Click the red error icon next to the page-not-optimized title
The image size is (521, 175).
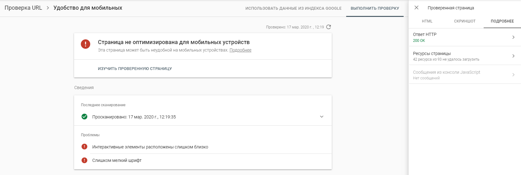[85, 44]
